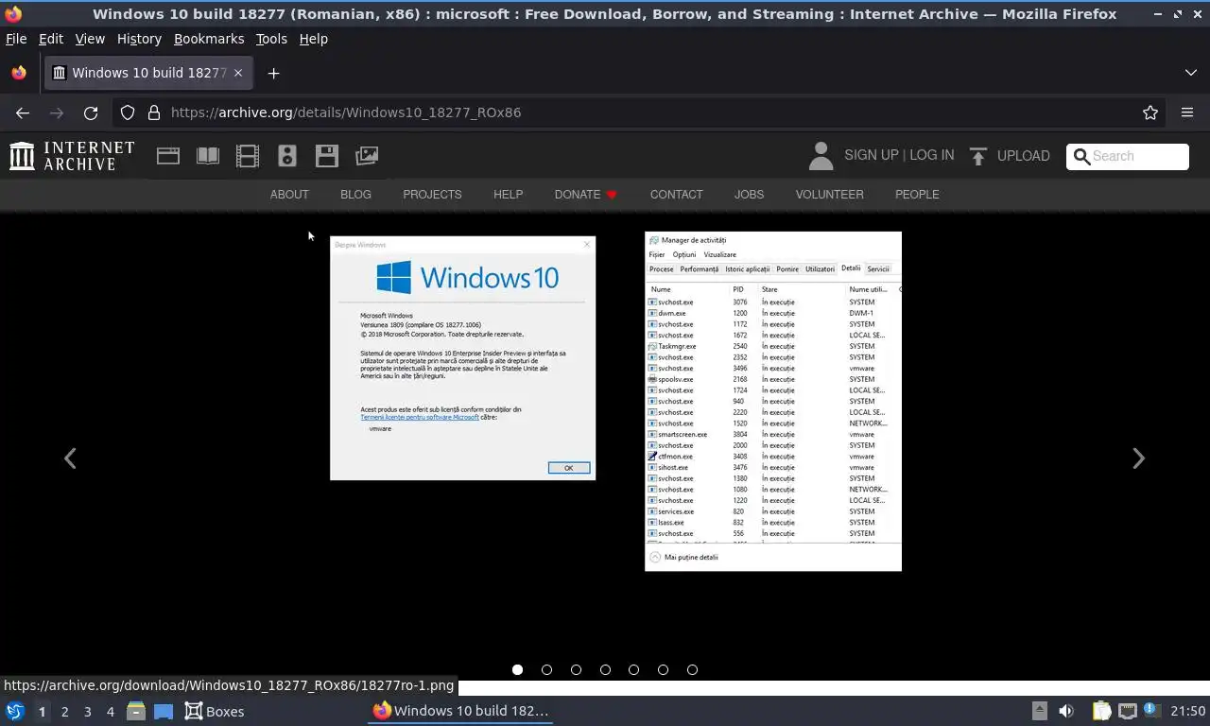The width and height of the screenshot is (1210, 726).
Task: List all tabs dropdown arrow
Action: [x=1191, y=73]
